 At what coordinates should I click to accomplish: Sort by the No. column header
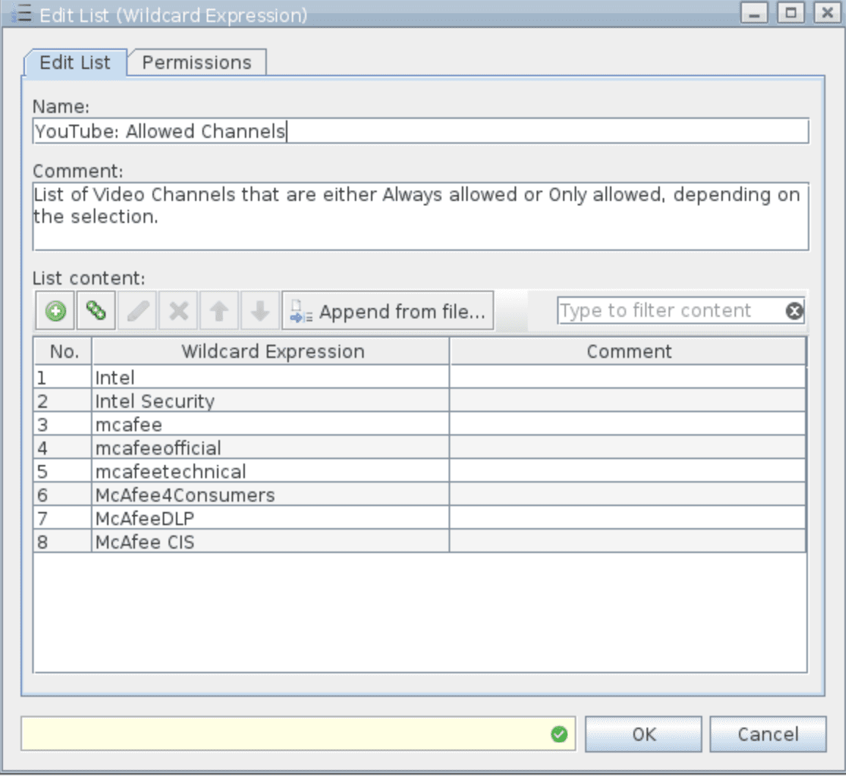coord(64,351)
